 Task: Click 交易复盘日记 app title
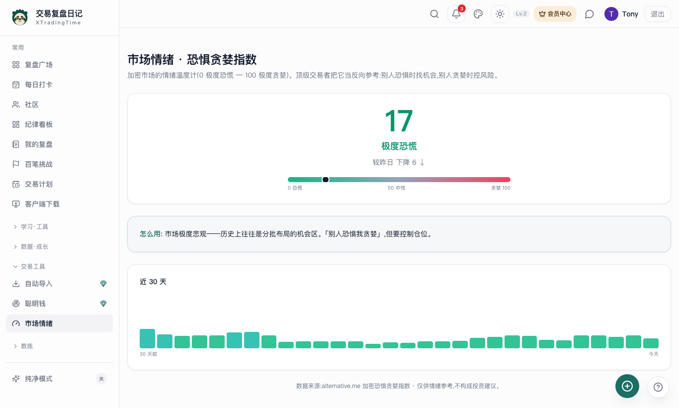point(59,13)
